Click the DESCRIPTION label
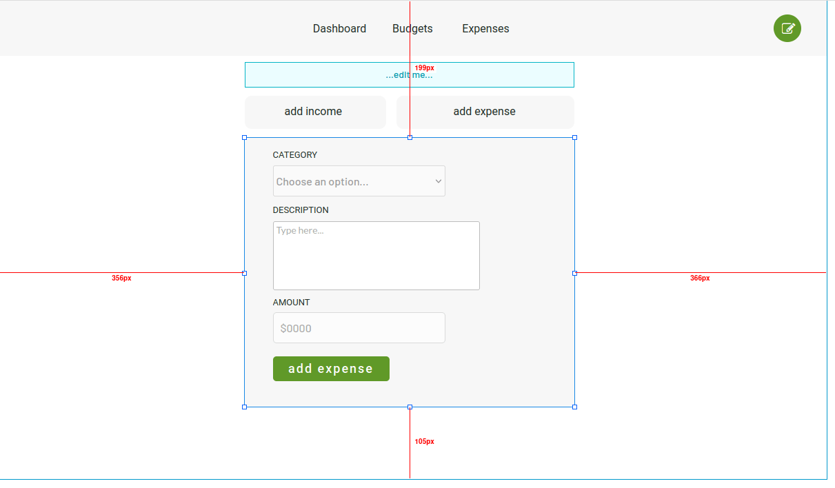This screenshot has height=488, width=835. pyautogui.click(x=301, y=210)
